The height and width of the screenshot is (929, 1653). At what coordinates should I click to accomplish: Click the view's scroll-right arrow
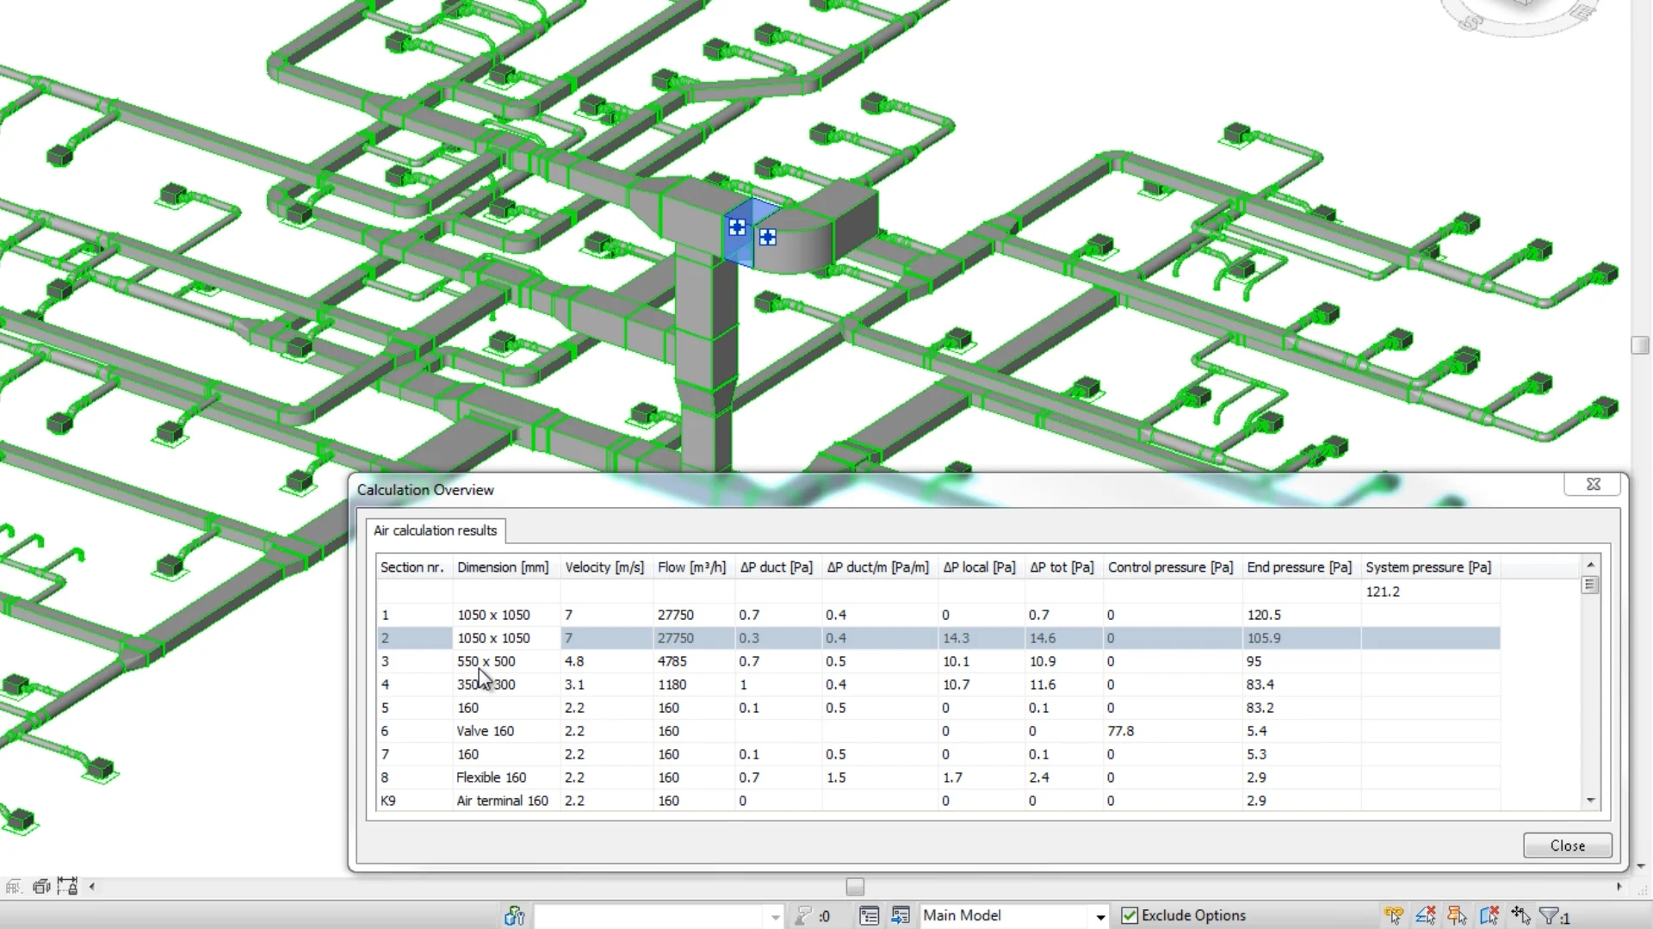(x=1619, y=887)
